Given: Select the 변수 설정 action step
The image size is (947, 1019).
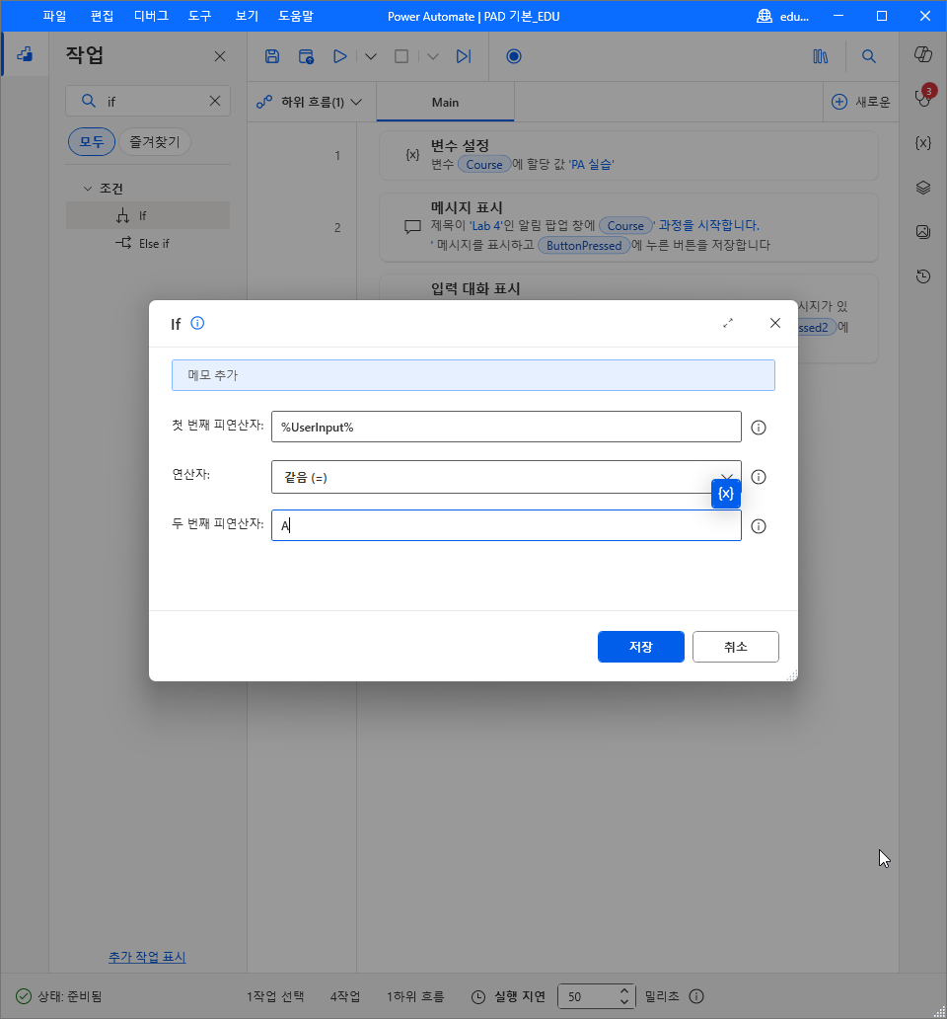Looking at the screenshot, I should (x=628, y=155).
